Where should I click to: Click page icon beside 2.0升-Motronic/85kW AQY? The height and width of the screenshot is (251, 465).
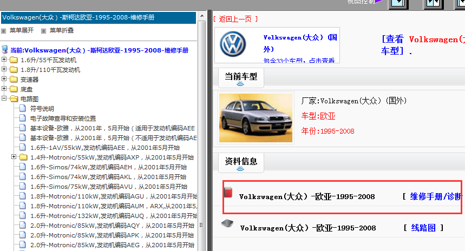[x=23, y=225]
